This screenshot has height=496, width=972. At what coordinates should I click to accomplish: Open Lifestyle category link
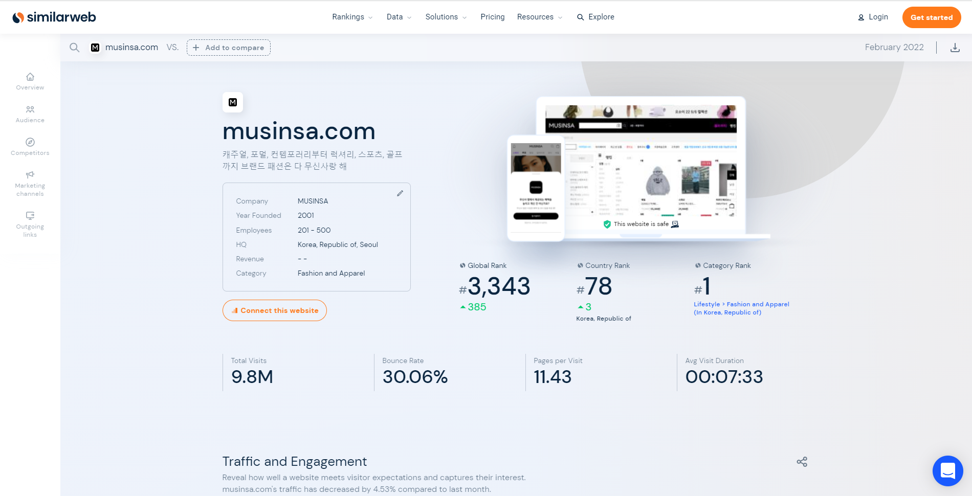point(706,304)
